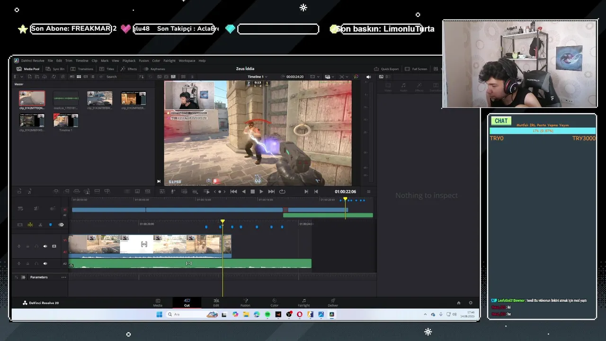606x341 pixels.
Task: Open the Titles panel
Action: click(107, 69)
